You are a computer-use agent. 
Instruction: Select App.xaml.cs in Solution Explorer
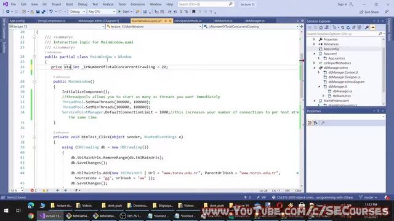[x=336, y=58]
